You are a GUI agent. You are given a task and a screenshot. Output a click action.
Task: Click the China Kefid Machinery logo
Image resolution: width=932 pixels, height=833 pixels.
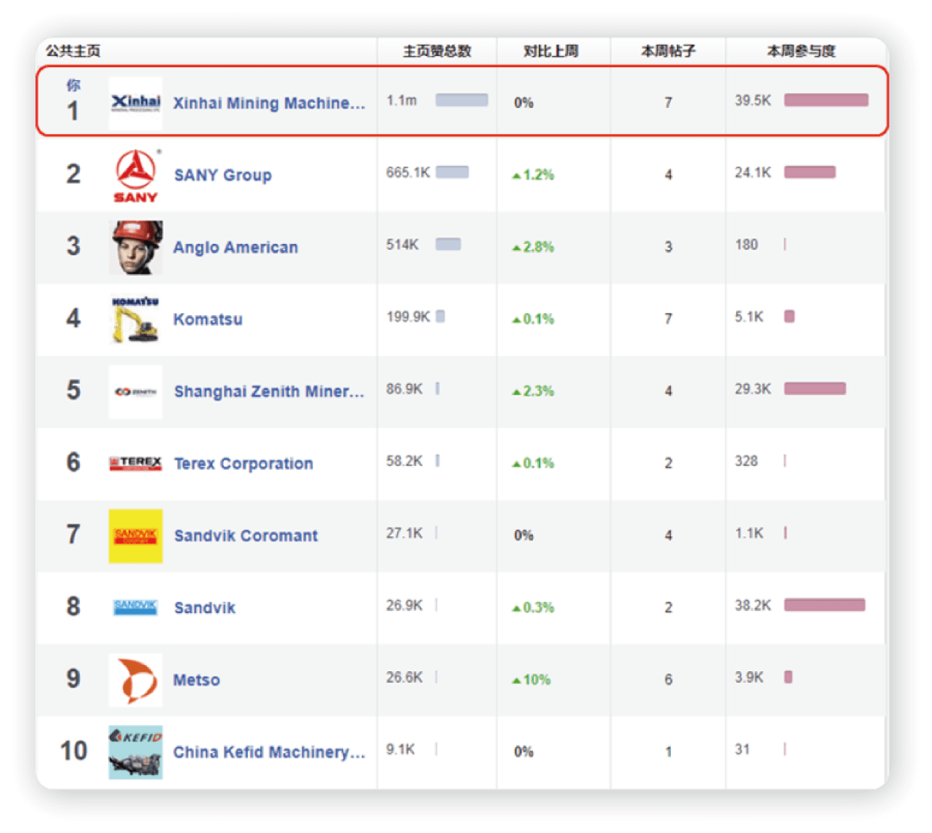click(x=136, y=752)
